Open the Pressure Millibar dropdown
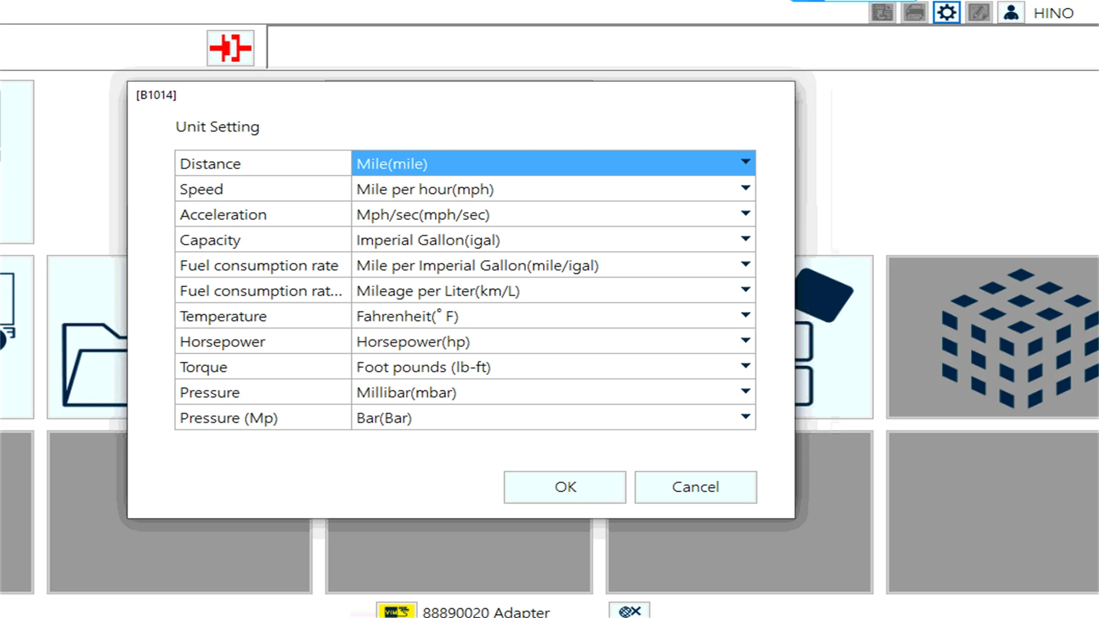Viewport: 1099px width, 618px height. click(554, 392)
